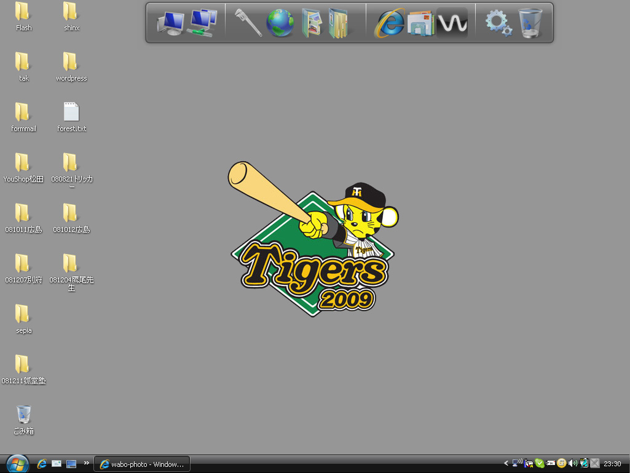Open the gears settings icon in the dock
The height and width of the screenshot is (473, 630).
[x=498, y=23]
